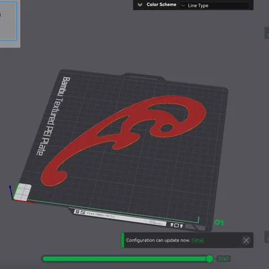Viewport: 269px width, 269px height.
Task: Click the partial green button on upper right edge
Action: click(267, 34)
